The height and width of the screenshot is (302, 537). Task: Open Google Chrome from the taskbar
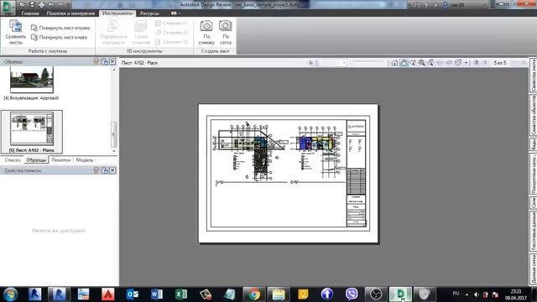[x=253, y=294]
